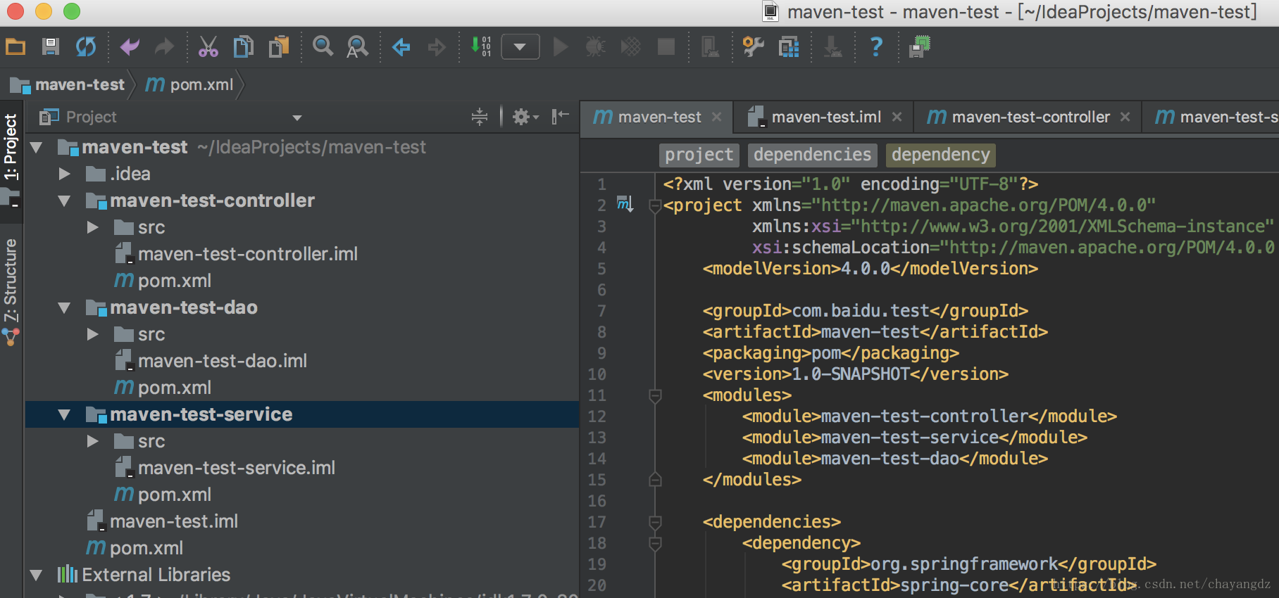The height and width of the screenshot is (598, 1279).
Task: Open Help with question mark icon
Action: click(x=876, y=47)
